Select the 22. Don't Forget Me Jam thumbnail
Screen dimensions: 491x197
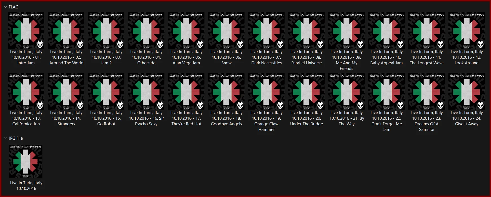point(387,92)
